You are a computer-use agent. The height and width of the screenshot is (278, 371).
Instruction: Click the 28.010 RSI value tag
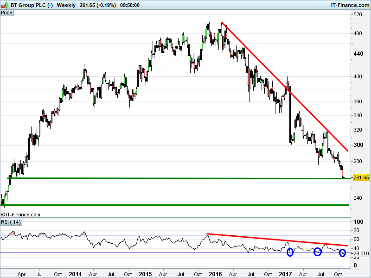361,253
